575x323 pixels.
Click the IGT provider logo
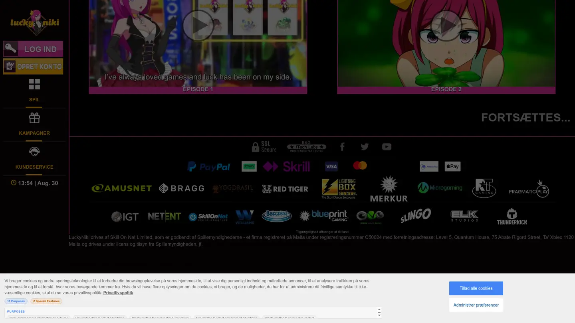125,217
